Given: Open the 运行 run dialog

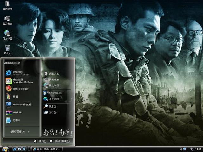Looking at the screenshot, I should coord(51,112).
